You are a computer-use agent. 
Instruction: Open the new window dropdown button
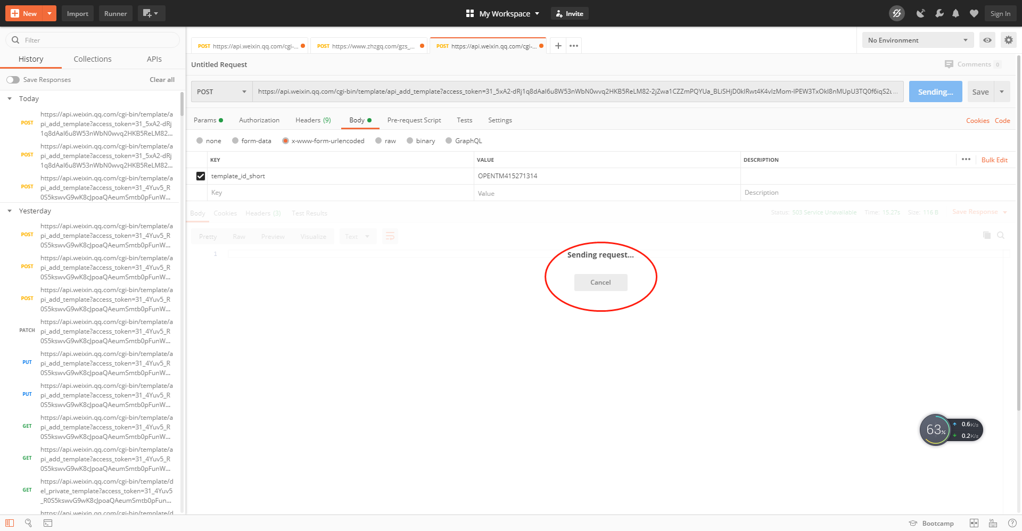coord(151,13)
